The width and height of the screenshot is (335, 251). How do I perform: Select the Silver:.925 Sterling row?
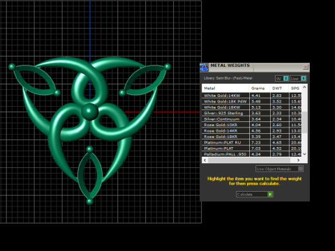(x=252, y=113)
